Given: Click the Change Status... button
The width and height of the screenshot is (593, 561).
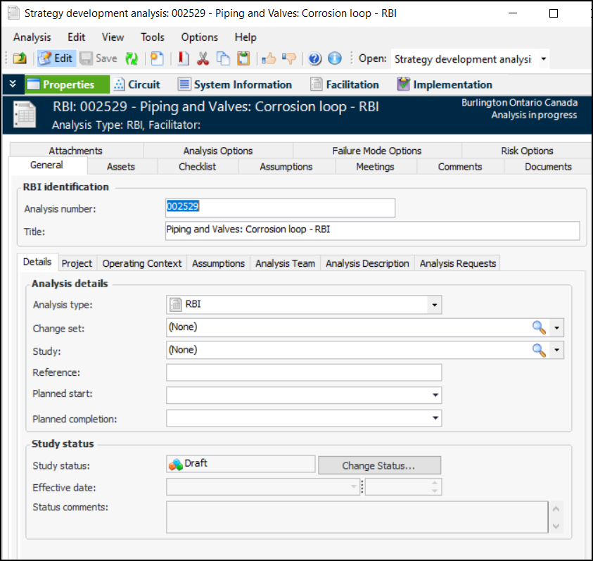Looking at the screenshot, I should click(x=379, y=465).
